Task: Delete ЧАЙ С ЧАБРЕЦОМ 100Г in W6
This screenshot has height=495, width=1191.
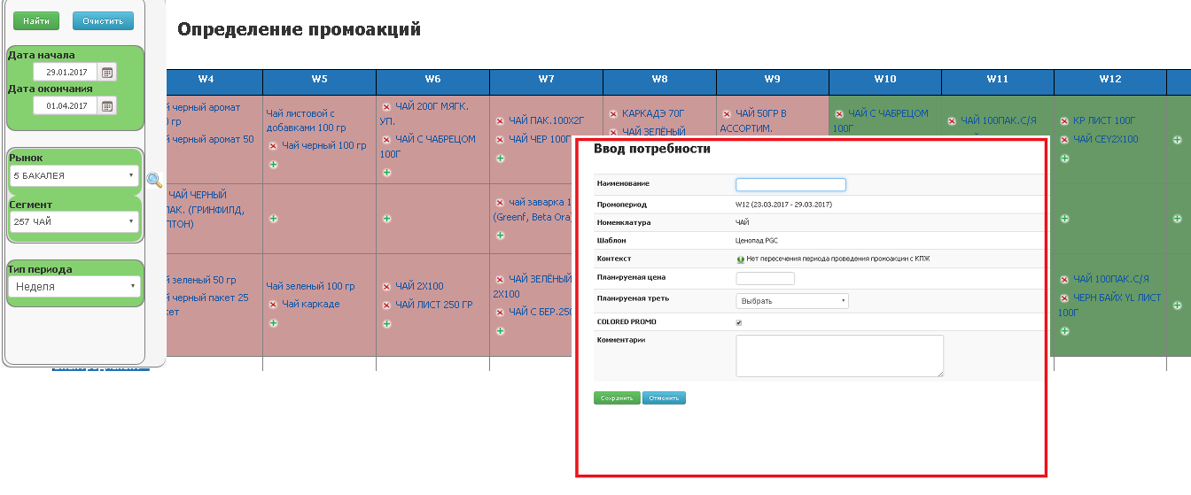Action: (386, 140)
